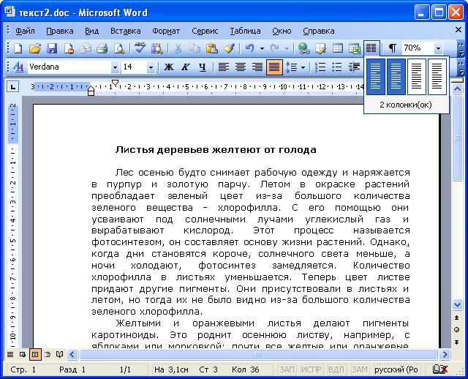Save the document with the floppy disk icon
468x379 pixels.
(52, 48)
